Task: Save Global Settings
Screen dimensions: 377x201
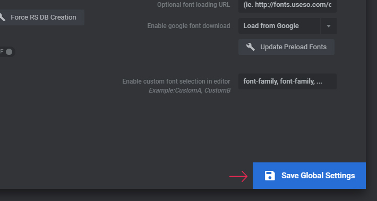Action: [309, 176]
